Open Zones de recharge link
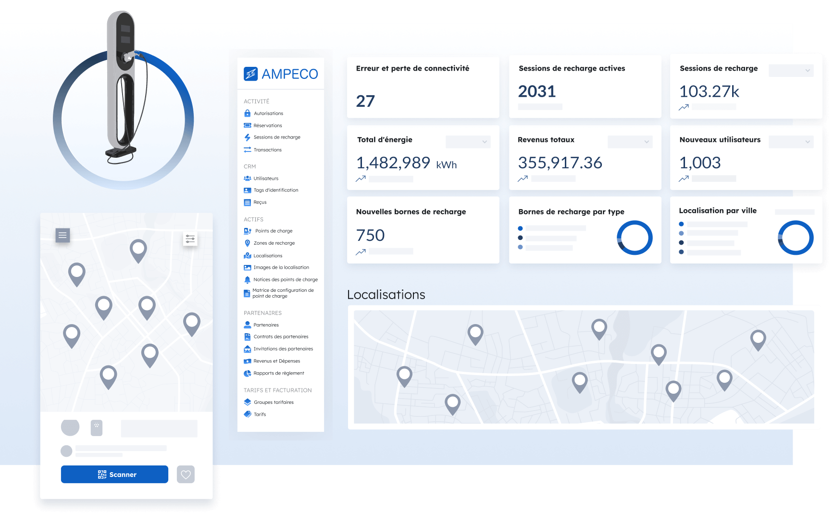 pyautogui.click(x=274, y=243)
